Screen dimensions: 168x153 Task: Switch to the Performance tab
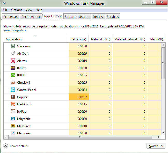click(x=31, y=17)
